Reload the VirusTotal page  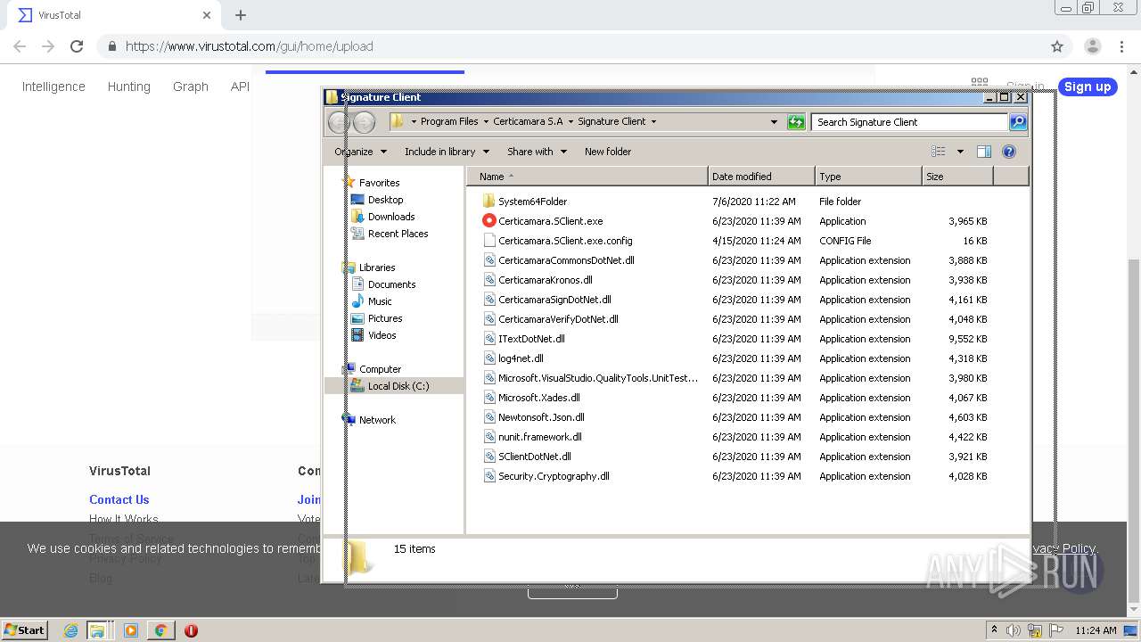click(x=77, y=46)
